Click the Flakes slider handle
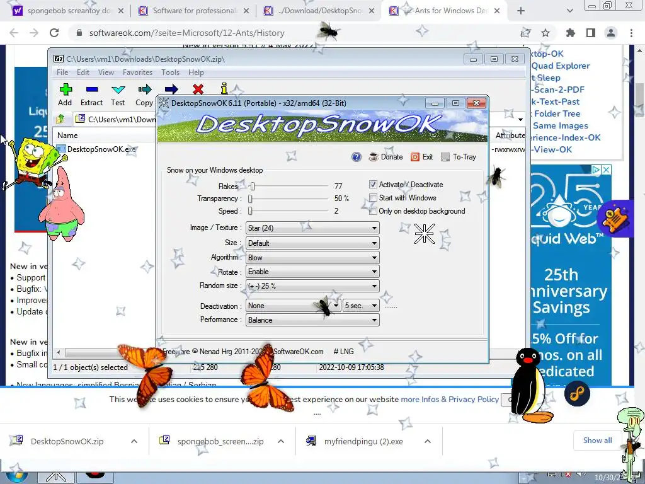645x484 pixels. [253, 187]
